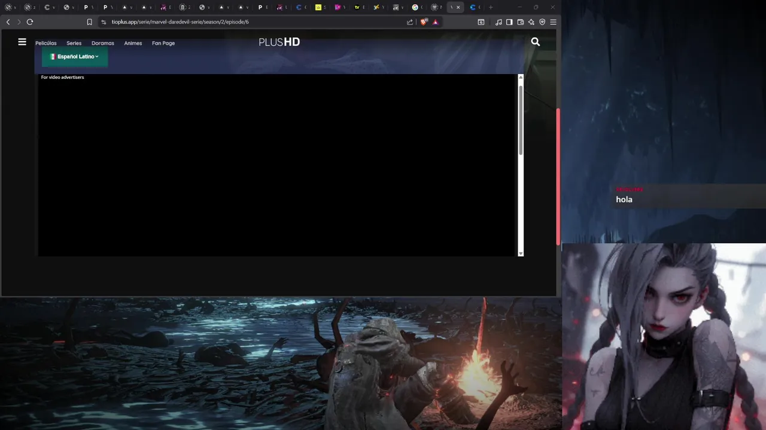Open the Brave playlist music note icon
Screen dimensions: 766x430
498,22
